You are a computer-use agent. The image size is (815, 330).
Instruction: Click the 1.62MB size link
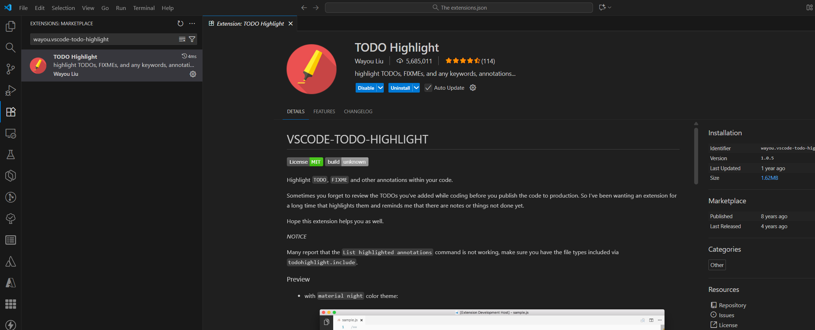click(769, 178)
